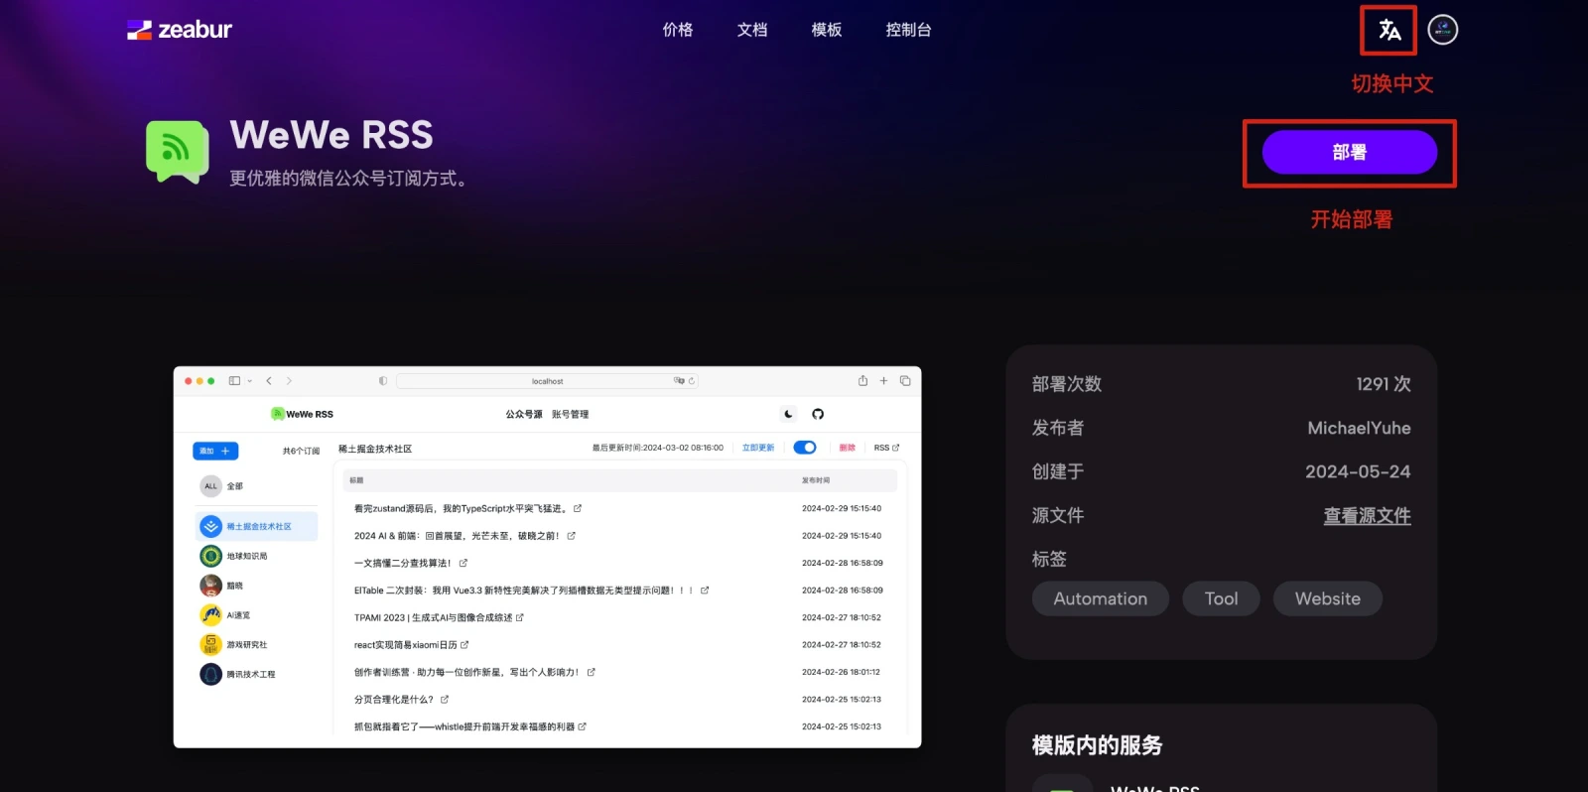
Task: Click the 发布时间 column header in the preview
Action: coord(816,480)
